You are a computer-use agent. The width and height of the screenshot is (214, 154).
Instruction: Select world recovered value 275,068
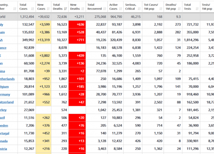100,17
